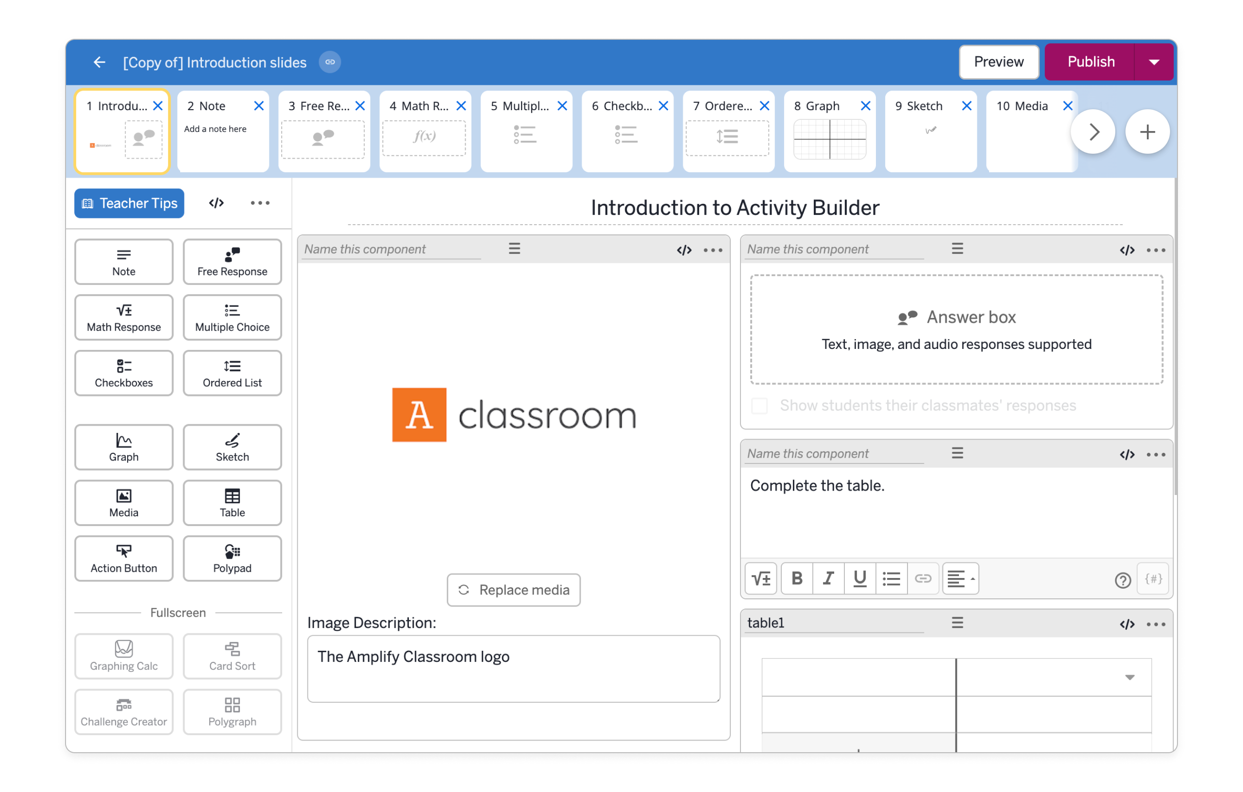Image resolution: width=1243 pixels, height=792 pixels.
Task: Insert a hyperlink in the note
Action: (923, 579)
